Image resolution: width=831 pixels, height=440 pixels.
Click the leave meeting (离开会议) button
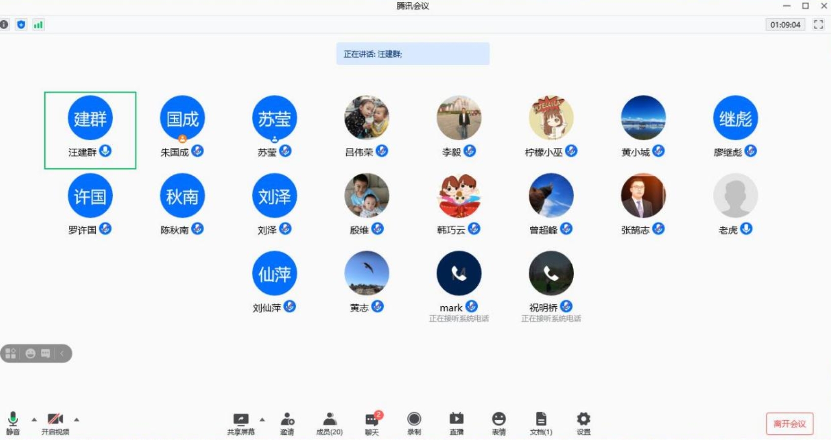tap(789, 424)
